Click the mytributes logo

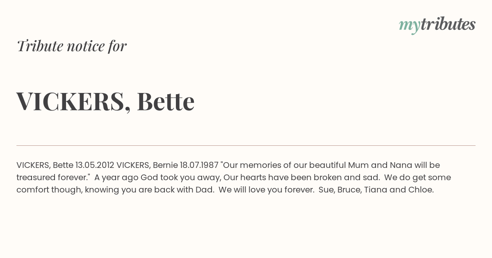click(x=437, y=25)
